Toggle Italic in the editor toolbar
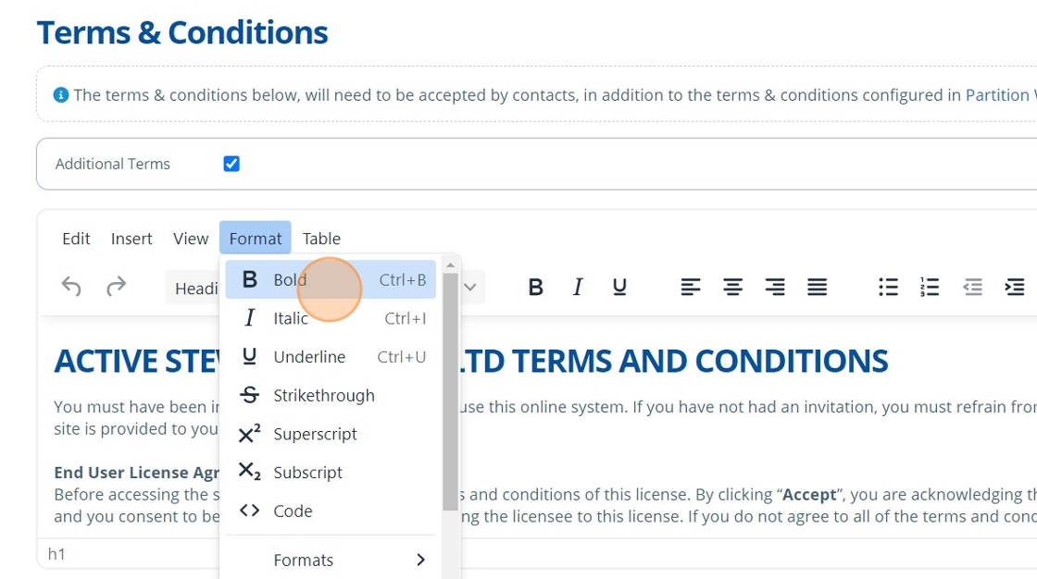Image resolution: width=1037 pixels, height=579 pixels. click(x=578, y=288)
